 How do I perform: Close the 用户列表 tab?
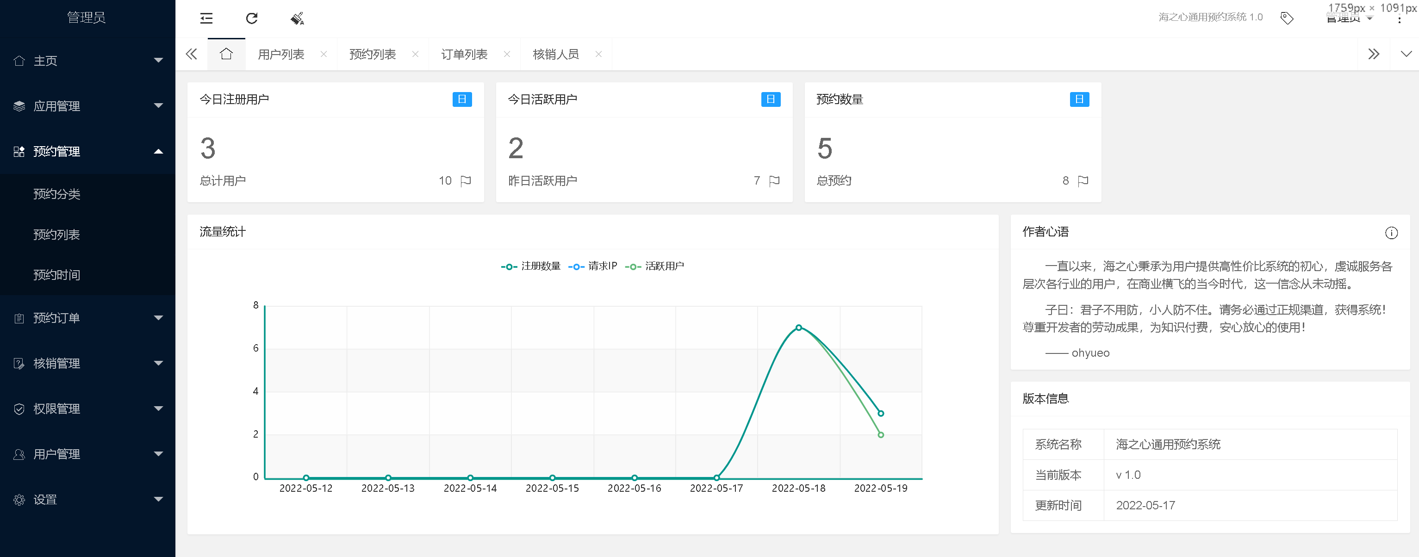[324, 55]
